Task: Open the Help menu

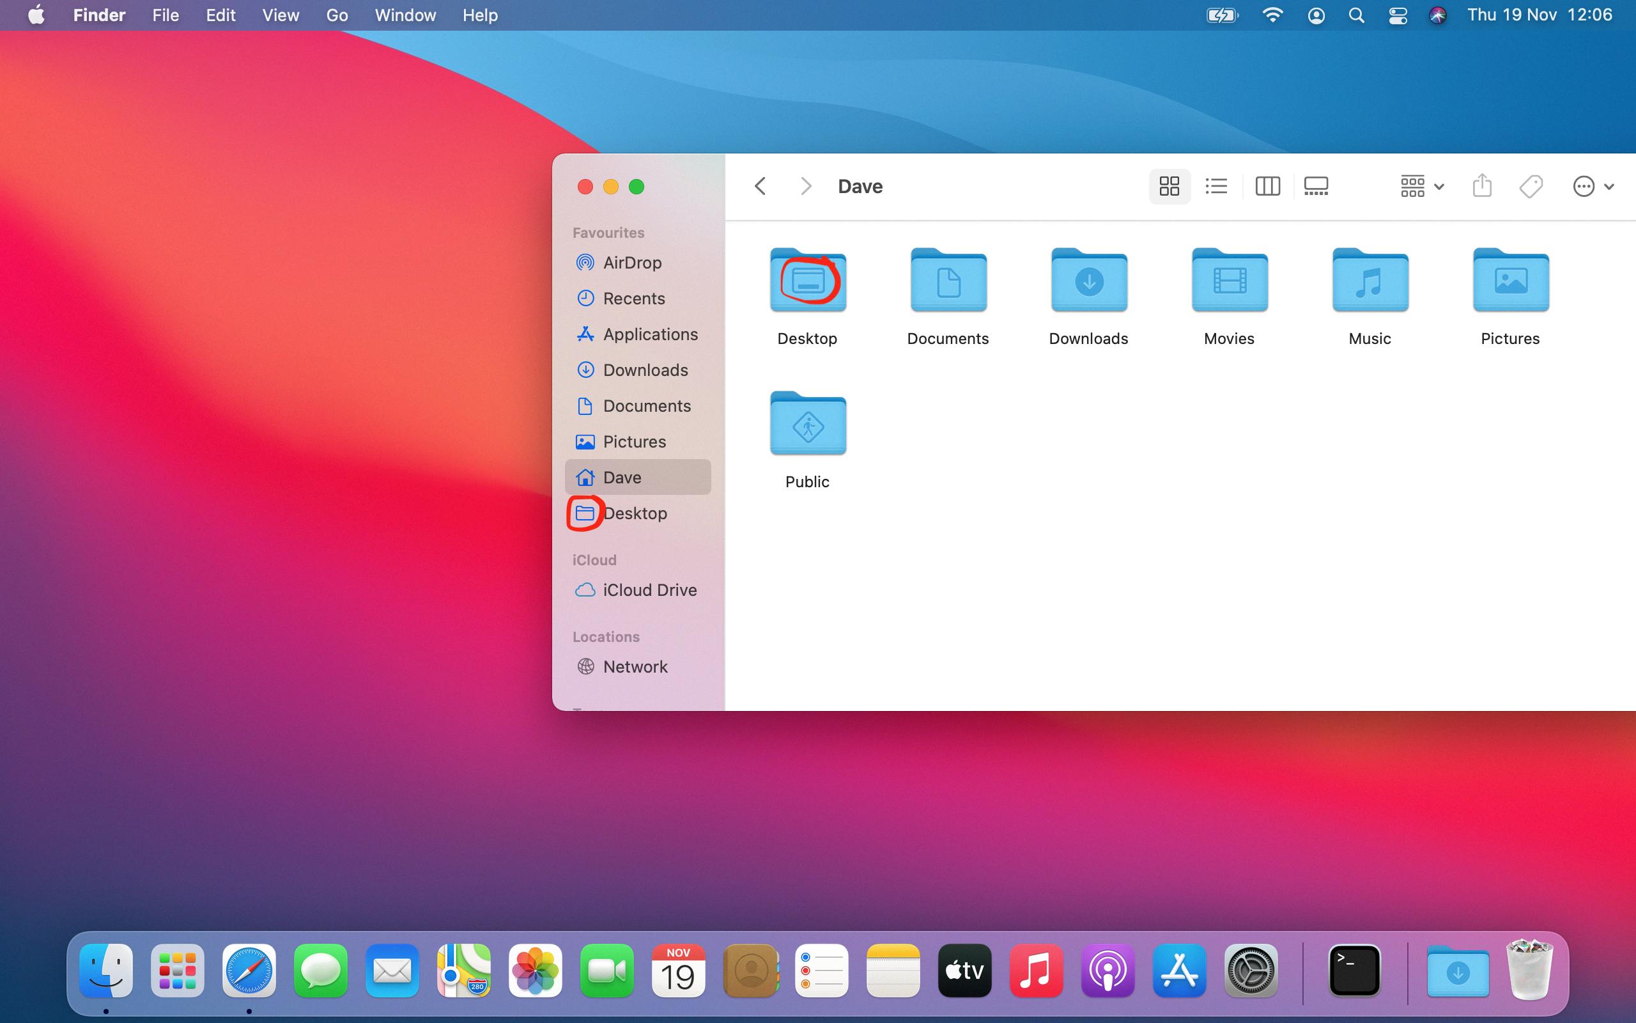Action: 480,15
